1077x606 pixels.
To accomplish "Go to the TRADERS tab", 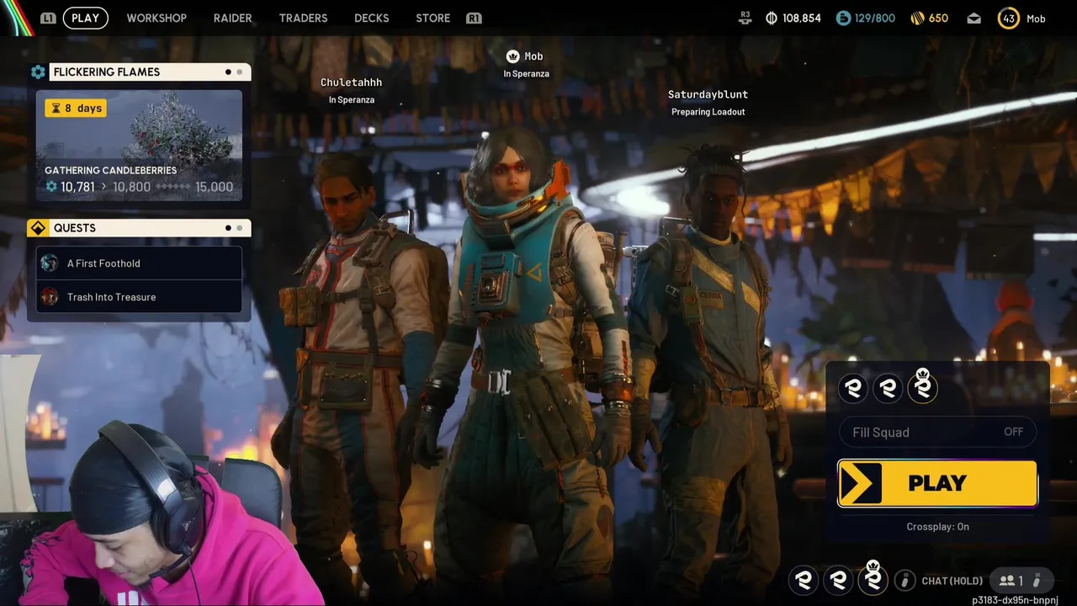I will [x=303, y=18].
